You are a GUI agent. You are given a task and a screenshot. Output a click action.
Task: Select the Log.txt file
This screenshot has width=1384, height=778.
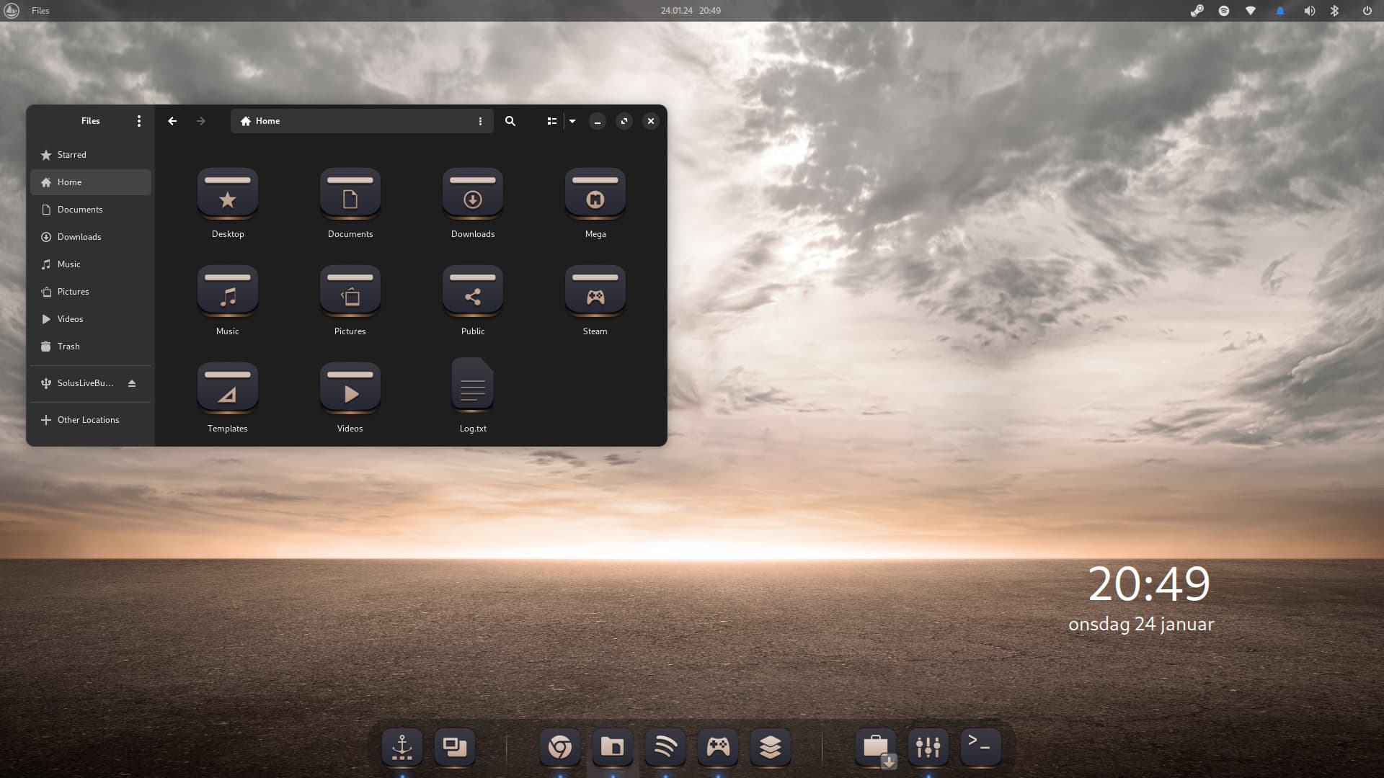pyautogui.click(x=473, y=385)
